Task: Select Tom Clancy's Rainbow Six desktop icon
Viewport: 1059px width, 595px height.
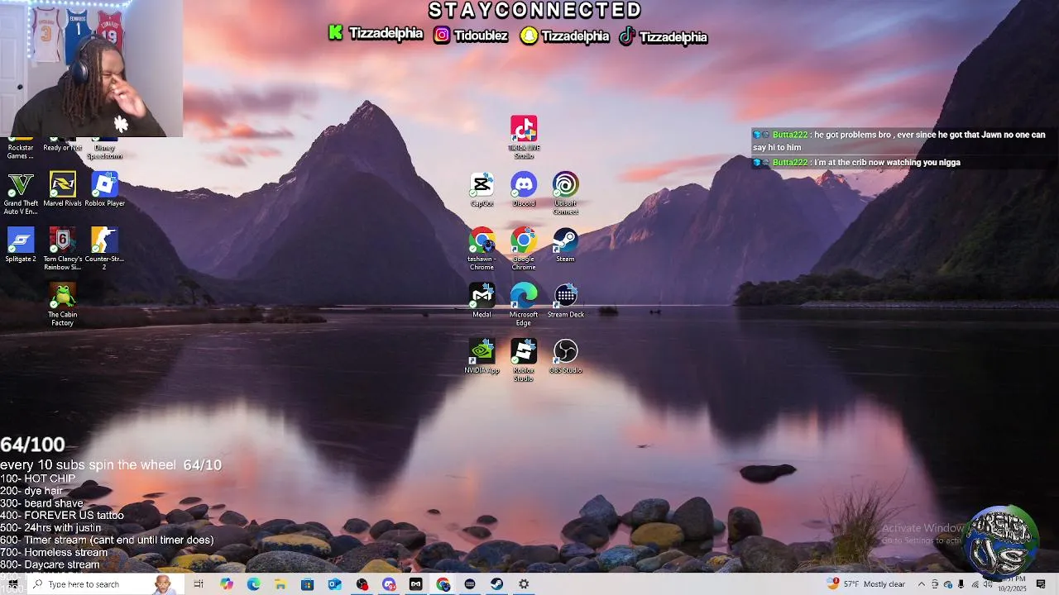Action: 63,250
